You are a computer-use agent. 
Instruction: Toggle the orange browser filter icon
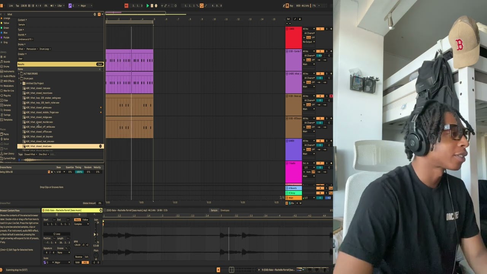coord(99,14)
